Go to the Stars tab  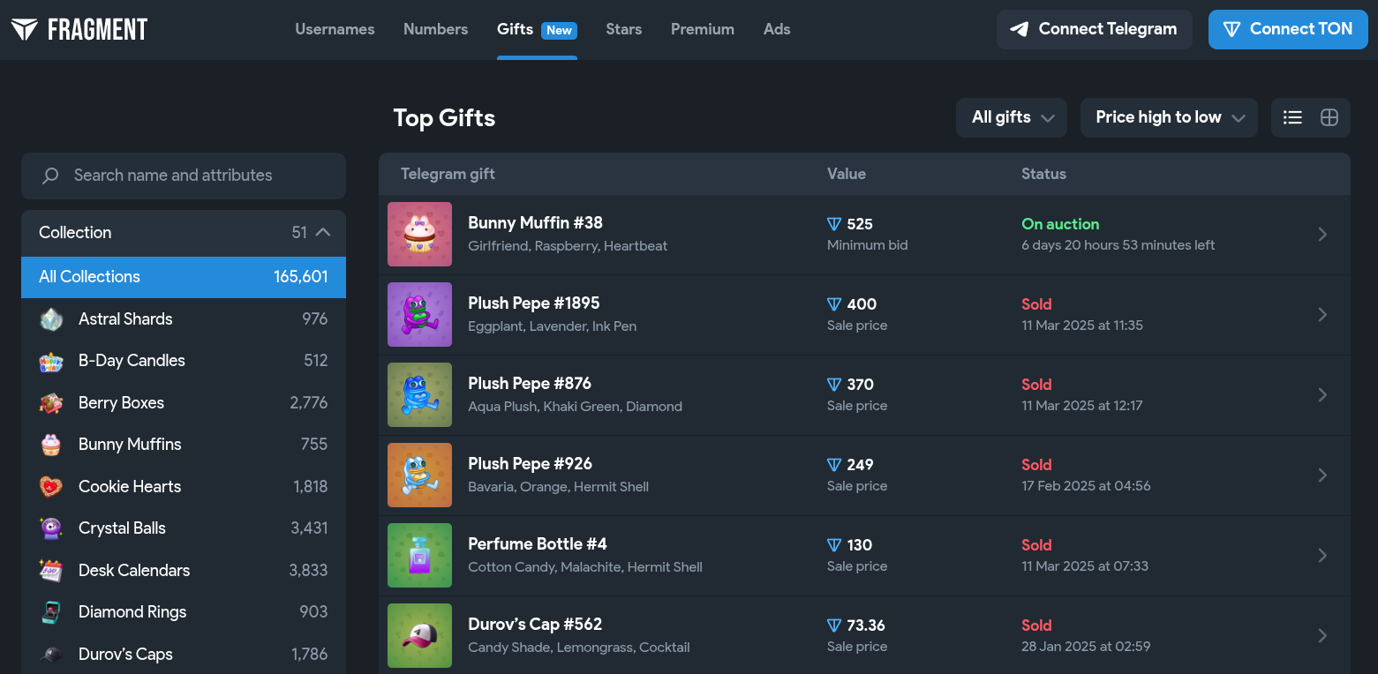click(x=623, y=29)
